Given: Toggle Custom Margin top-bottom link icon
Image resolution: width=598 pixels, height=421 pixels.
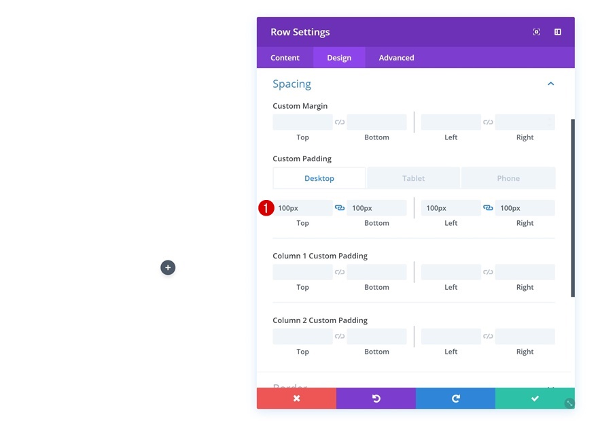Looking at the screenshot, I should point(340,122).
